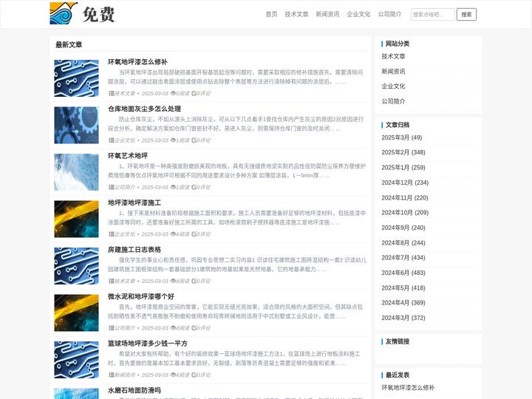Image resolution: width=532 pixels, height=399 pixels.
Task: Click comment icon under 微水泥和地坪漆哪个好
Action: [194, 328]
